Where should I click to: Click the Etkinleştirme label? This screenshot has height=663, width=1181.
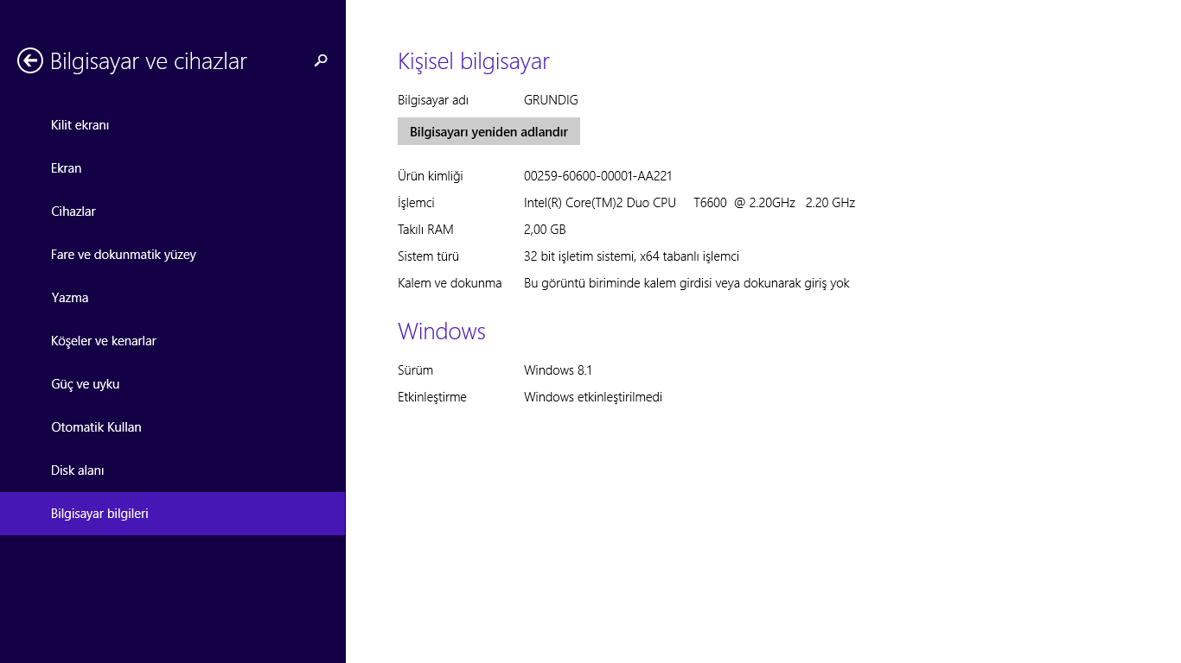[432, 397]
